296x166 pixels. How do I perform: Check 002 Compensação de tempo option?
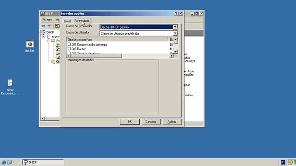pyautogui.click(x=69, y=44)
